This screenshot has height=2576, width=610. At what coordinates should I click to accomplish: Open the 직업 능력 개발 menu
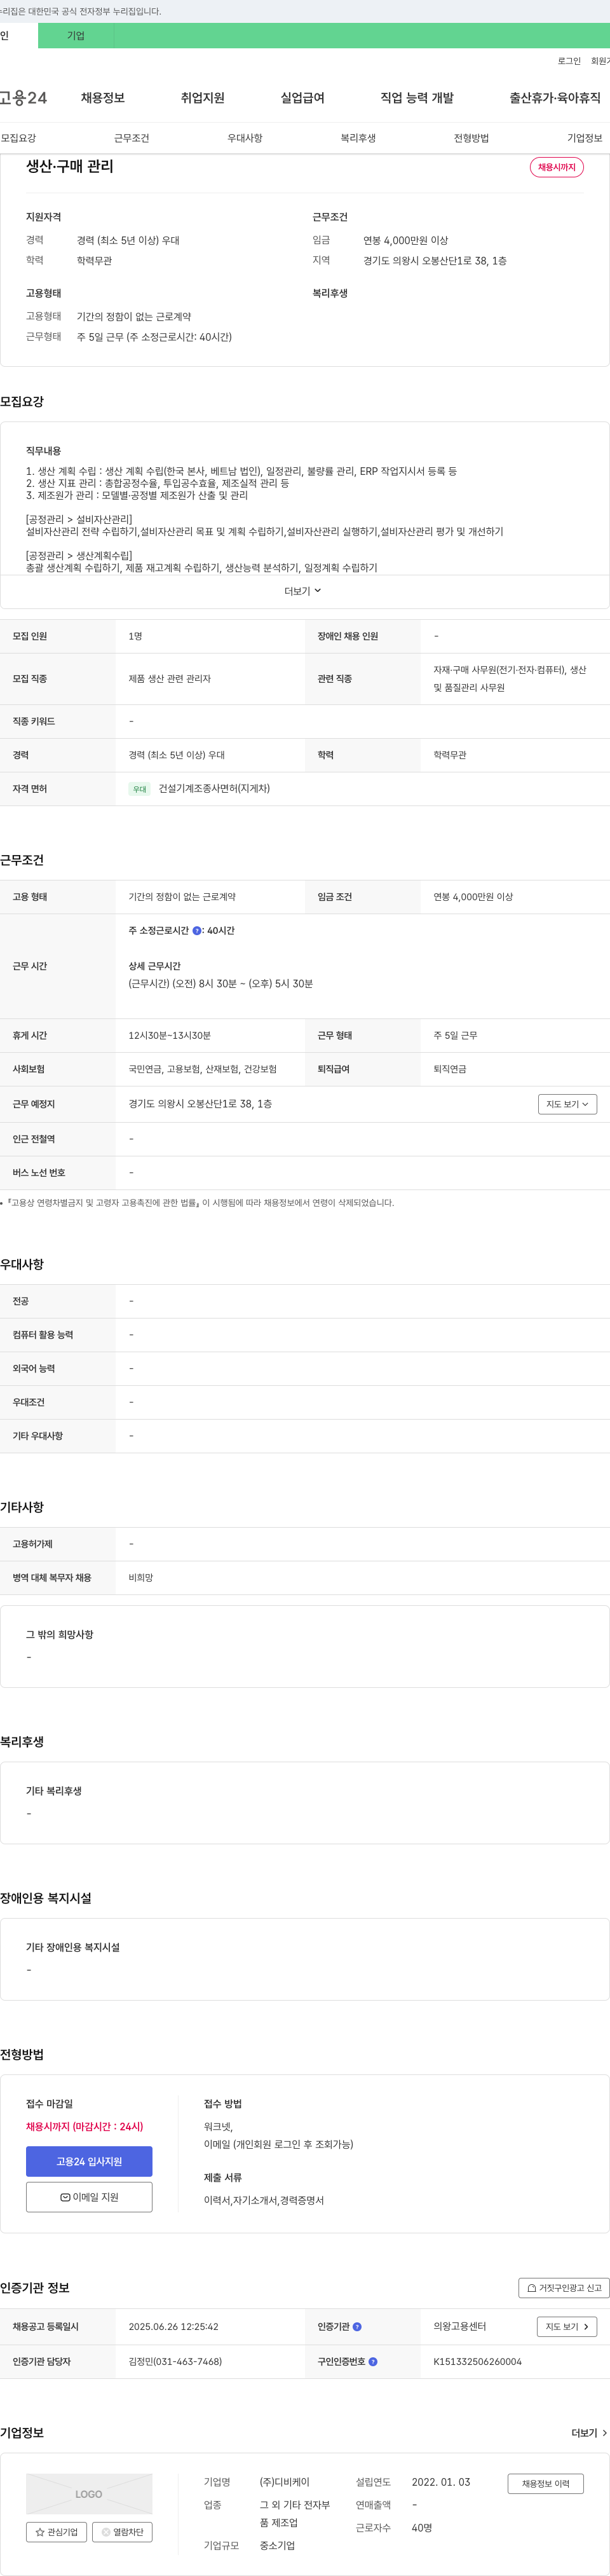pos(417,97)
